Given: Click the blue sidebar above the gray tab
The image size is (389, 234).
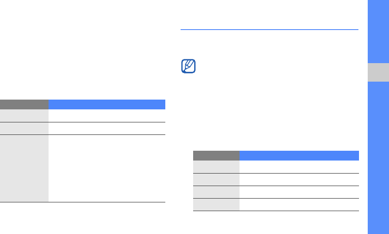Looking at the screenshot, I should 378,30.
